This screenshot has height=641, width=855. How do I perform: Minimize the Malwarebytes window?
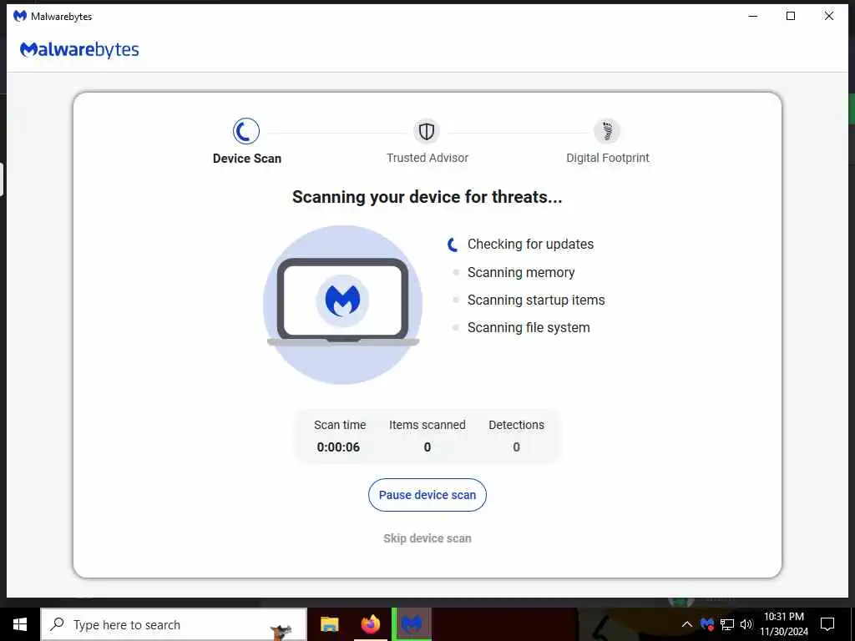(x=753, y=16)
